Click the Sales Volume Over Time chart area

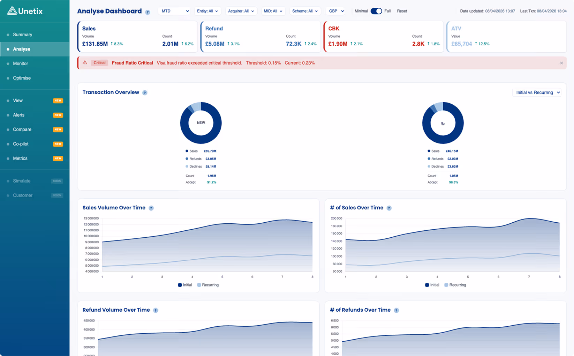207,245
